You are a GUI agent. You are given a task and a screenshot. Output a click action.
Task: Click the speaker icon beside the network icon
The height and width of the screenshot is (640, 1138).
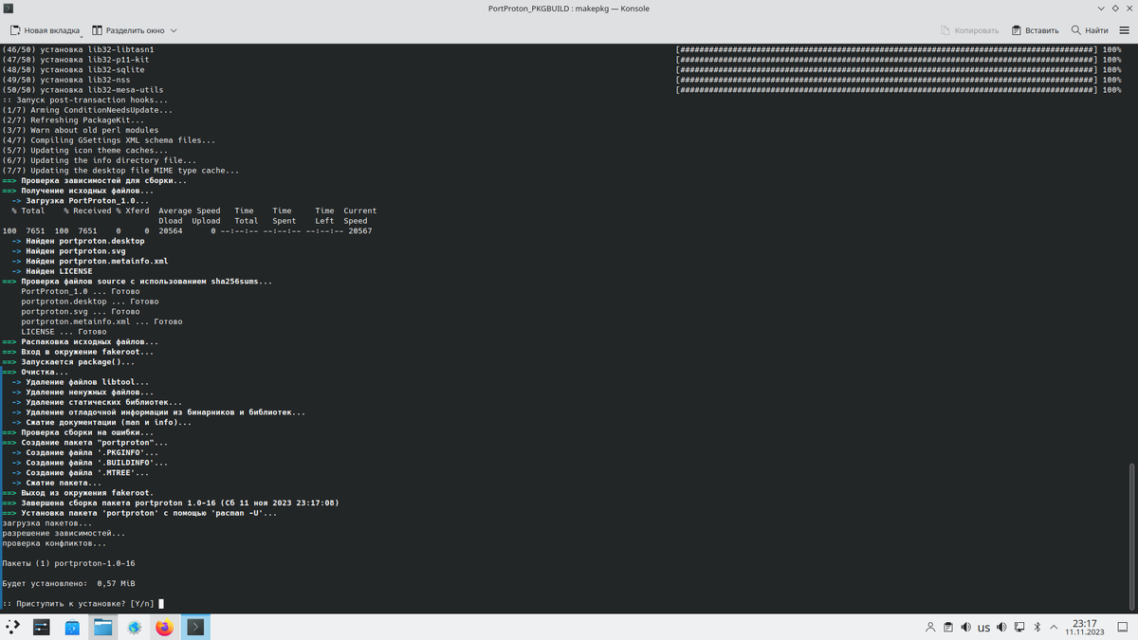coord(1001,628)
